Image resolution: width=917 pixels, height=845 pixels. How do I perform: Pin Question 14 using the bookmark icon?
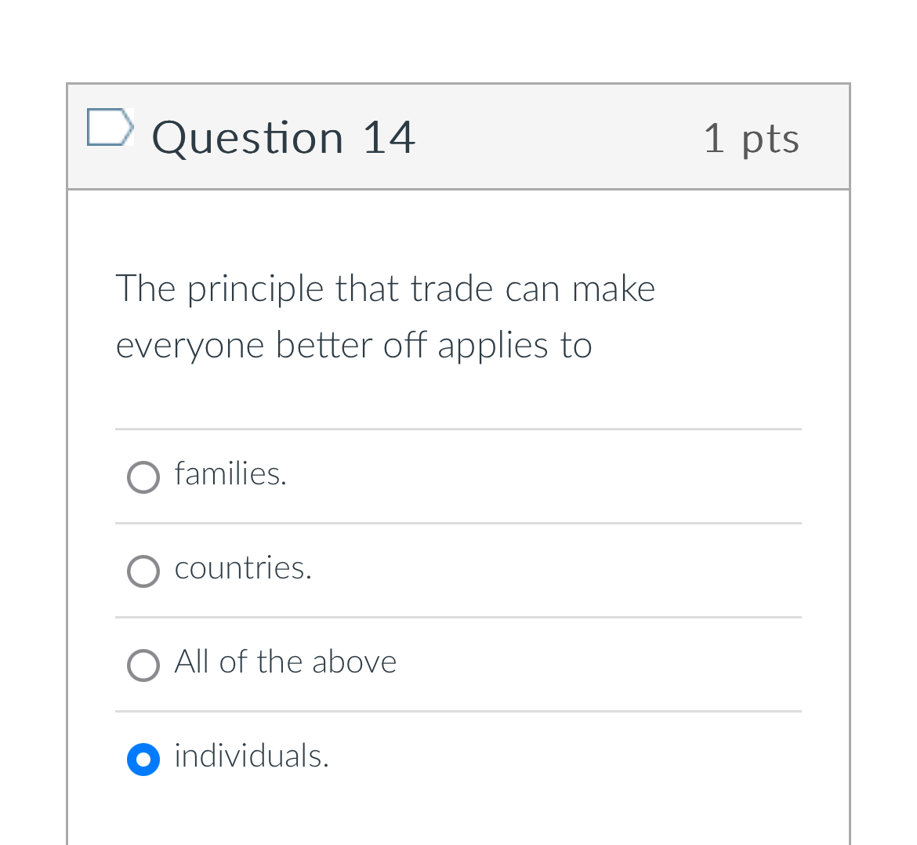(111, 128)
